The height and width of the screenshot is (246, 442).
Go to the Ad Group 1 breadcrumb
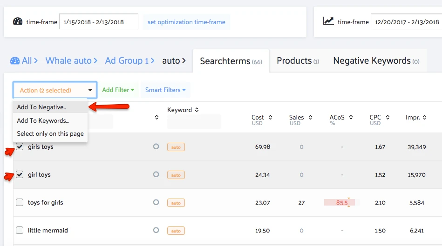[127, 60]
